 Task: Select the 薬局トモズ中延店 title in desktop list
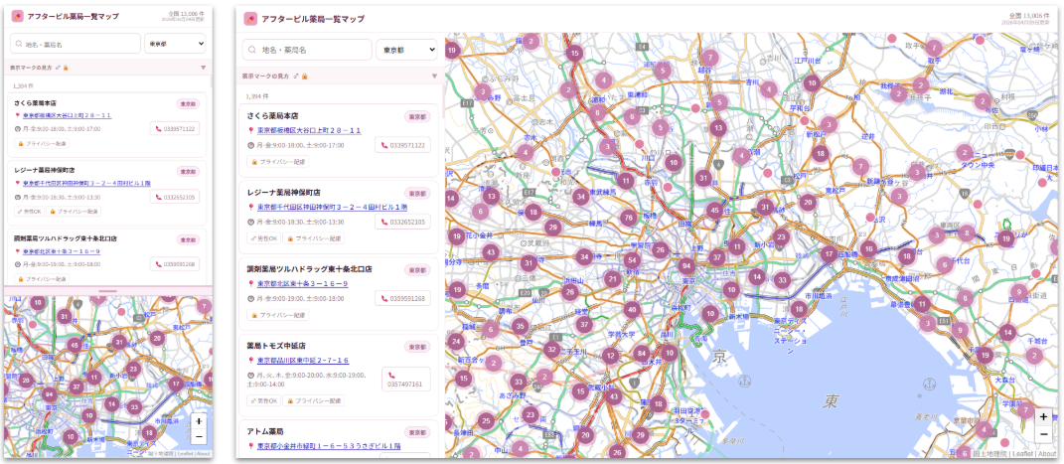click(275, 346)
